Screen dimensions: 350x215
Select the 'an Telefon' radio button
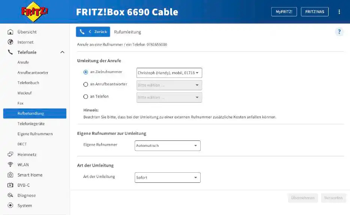(x=86, y=97)
